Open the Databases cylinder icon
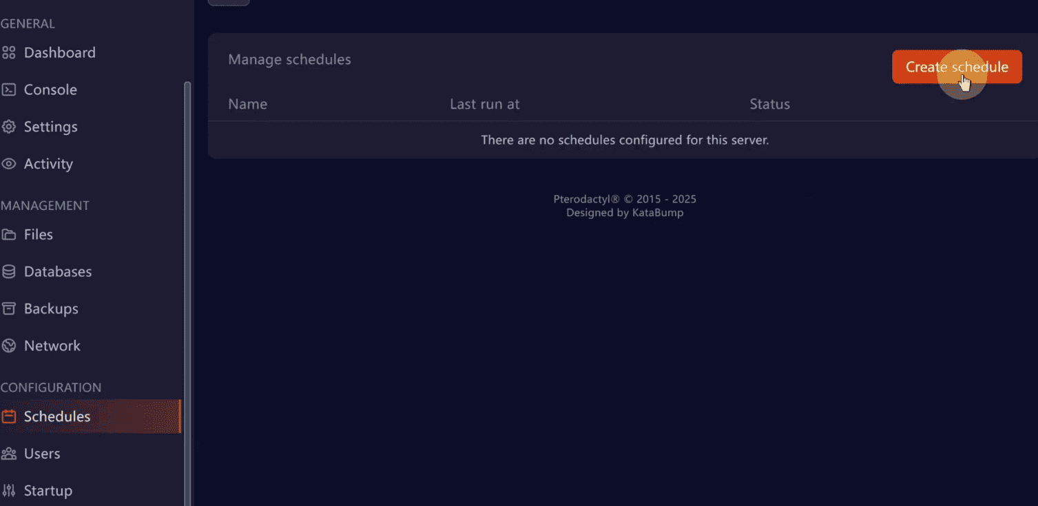The width and height of the screenshot is (1038, 506). click(9, 272)
